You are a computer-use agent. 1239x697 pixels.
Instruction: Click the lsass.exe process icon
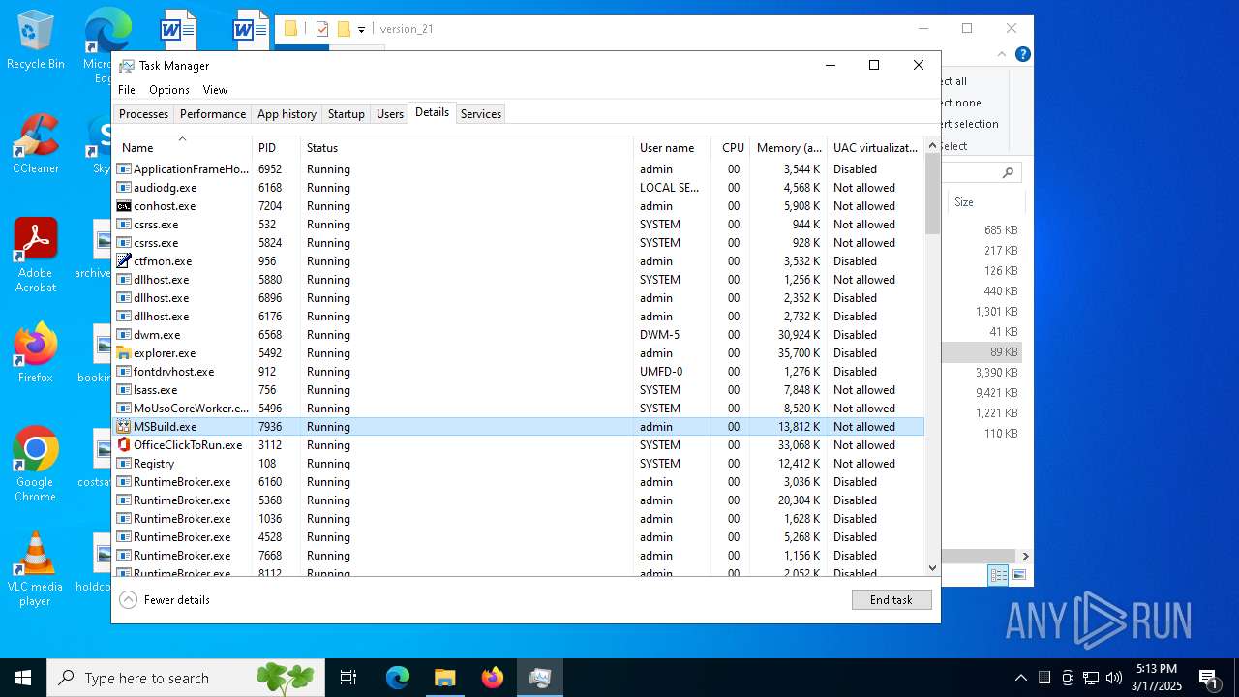[x=124, y=390]
